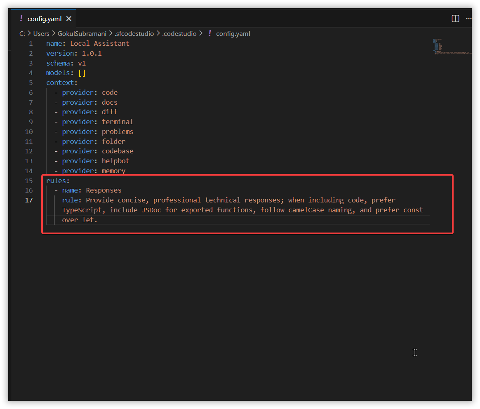
Task: Click the words "over let." ending the rule
Action: click(x=80, y=220)
